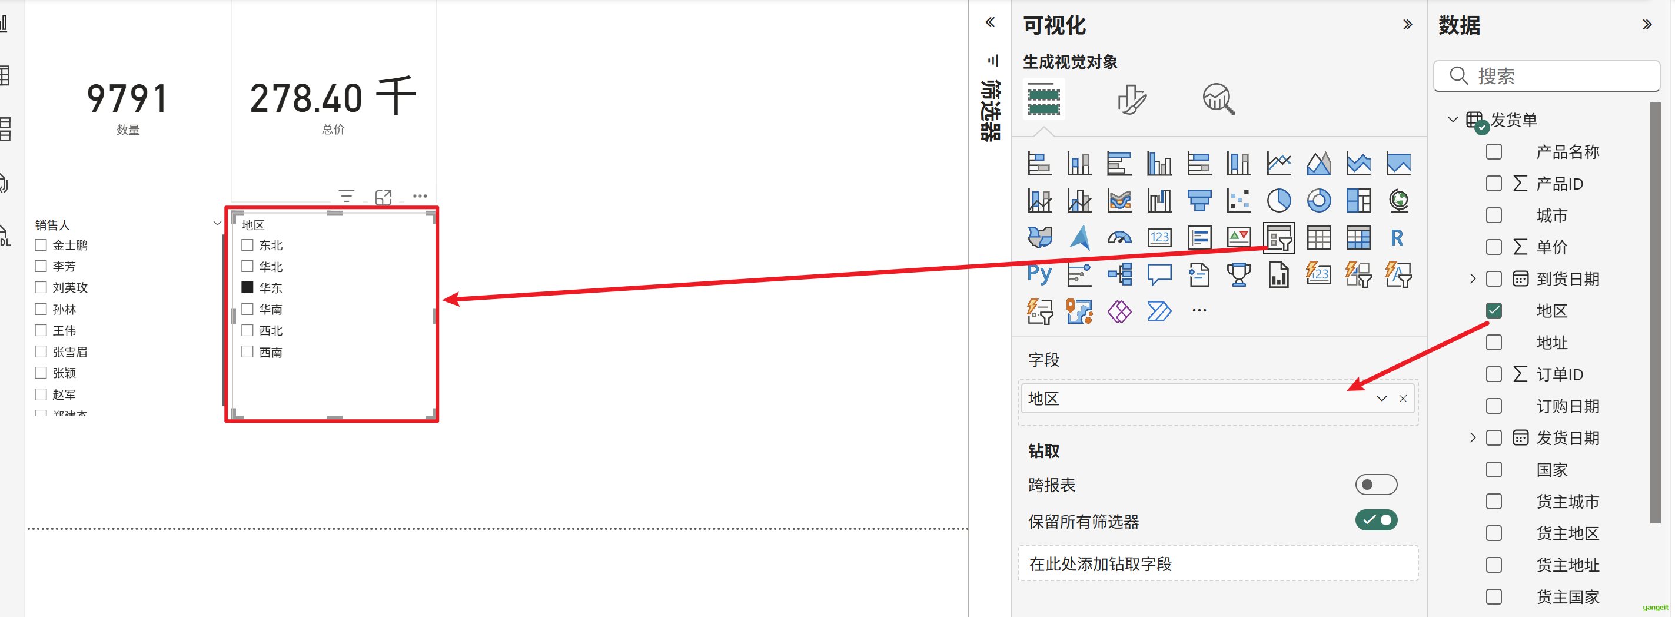Open the analytics pane tab

(1218, 99)
